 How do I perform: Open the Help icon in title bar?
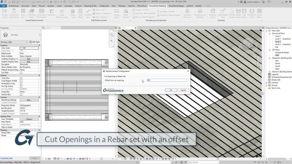click(x=269, y=2)
